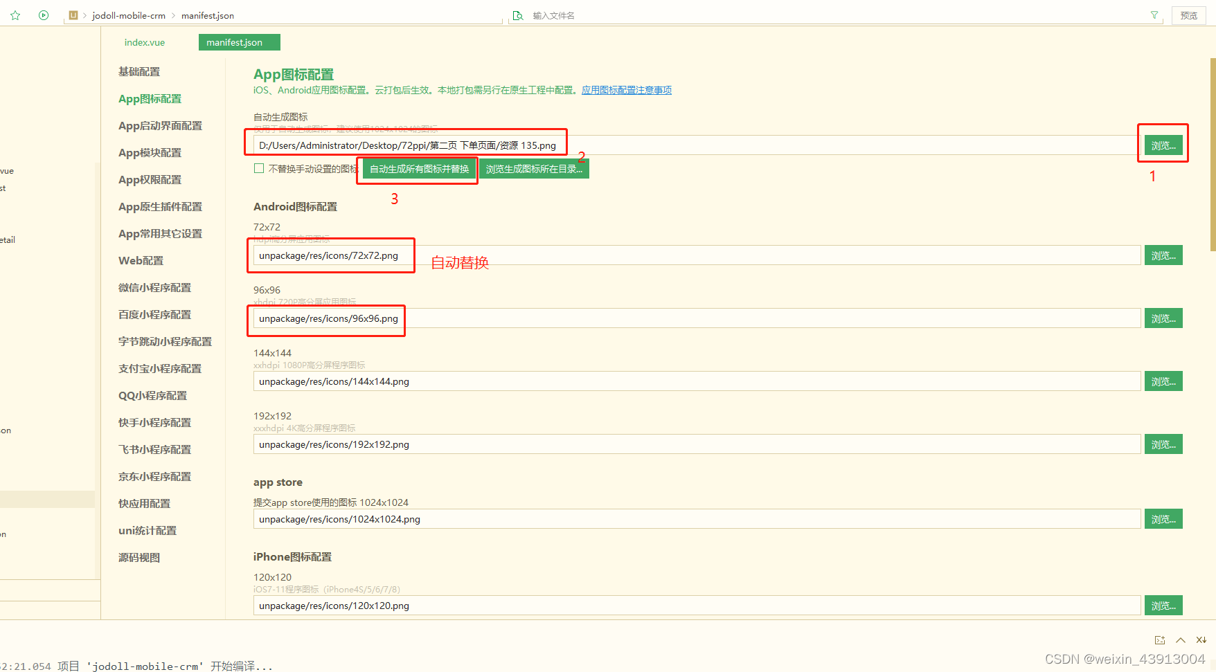Open 应用图标配置注意事项 link
The height and width of the screenshot is (672, 1216).
(627, 90)
